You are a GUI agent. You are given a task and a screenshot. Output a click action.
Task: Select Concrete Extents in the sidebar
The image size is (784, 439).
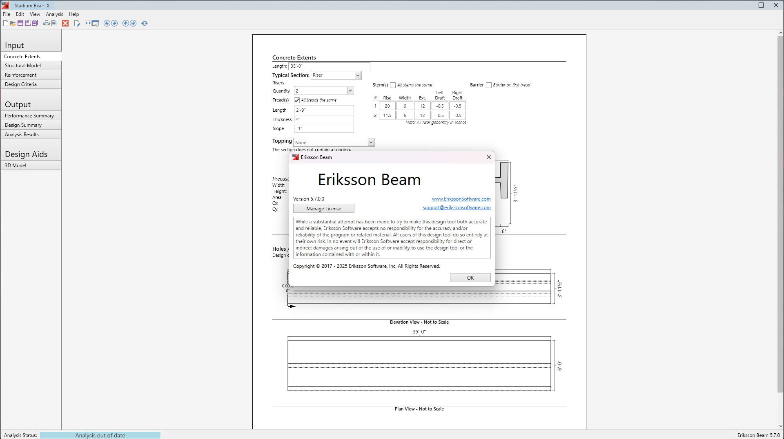(x=31, y=56)
